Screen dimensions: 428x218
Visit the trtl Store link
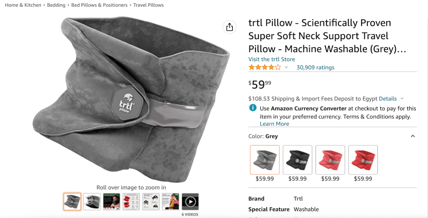click(x=272, y=59)
